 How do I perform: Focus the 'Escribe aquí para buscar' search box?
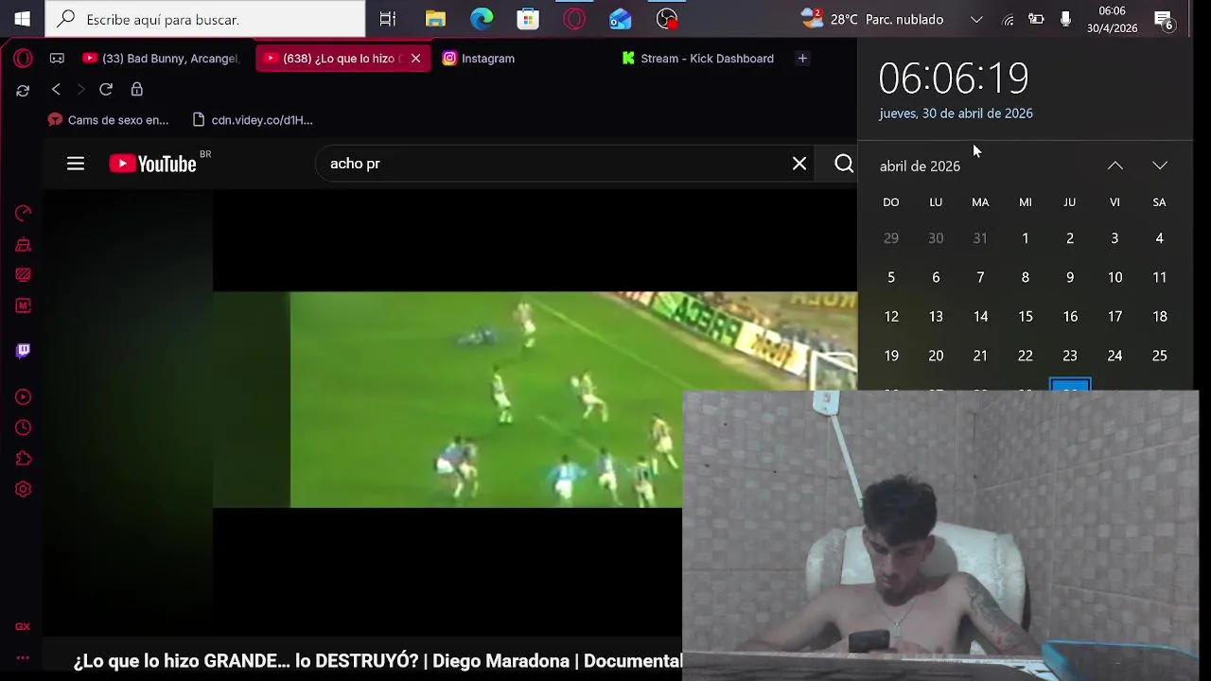point(205,19)
